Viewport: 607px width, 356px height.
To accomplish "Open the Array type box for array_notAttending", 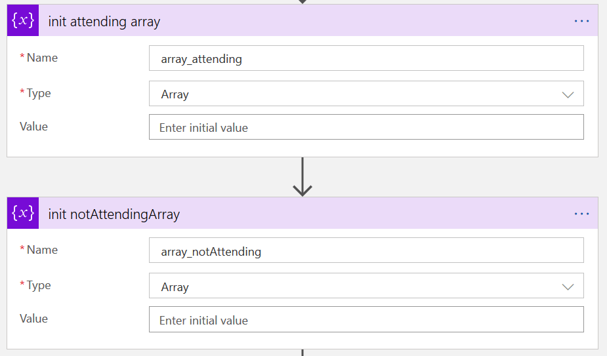I will (354, 287).
